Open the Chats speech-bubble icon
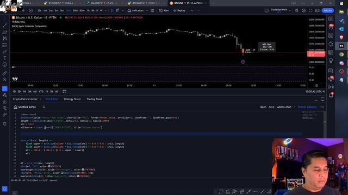Image resolution: width=348 pixels, height=195 pixels. [331, 70]
